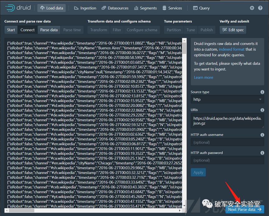Click the Buenos Aires raw data row
Screen dimensions: 269x216
(x=95, y=48)
